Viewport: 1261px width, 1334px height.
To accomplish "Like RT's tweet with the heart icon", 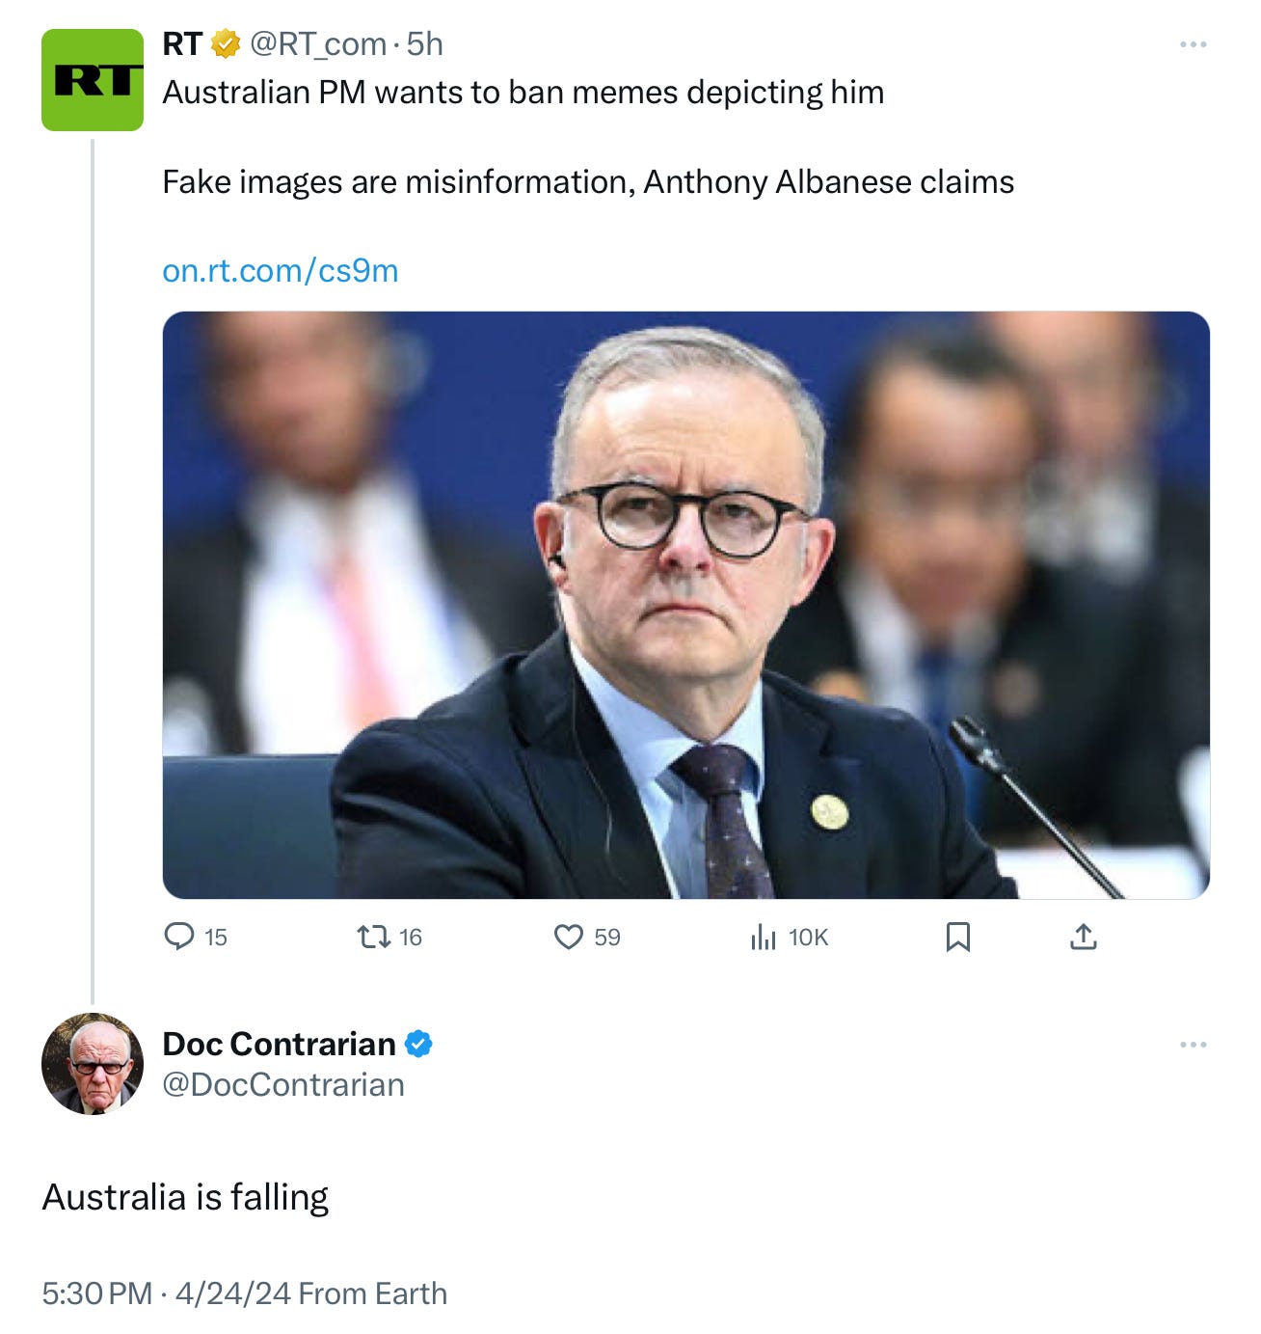I will tap(569, 937).
